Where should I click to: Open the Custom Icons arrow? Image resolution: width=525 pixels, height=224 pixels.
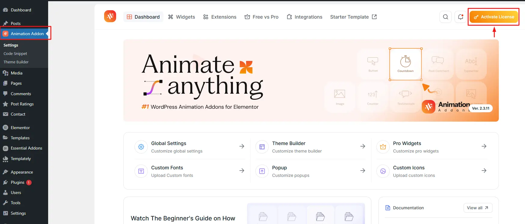click(484, 171)
